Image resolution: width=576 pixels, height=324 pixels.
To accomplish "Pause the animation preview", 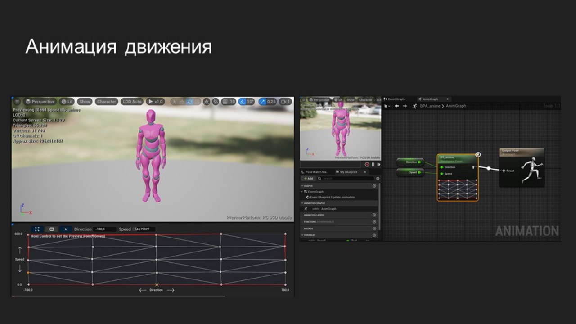I will [373, 165].
